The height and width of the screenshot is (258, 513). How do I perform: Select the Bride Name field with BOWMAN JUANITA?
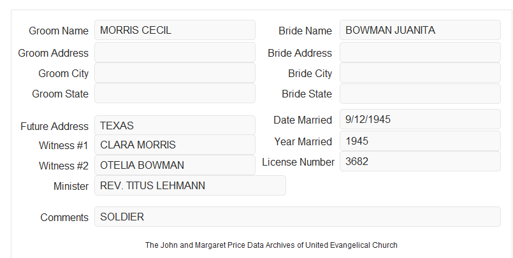[x=420, y=30]
